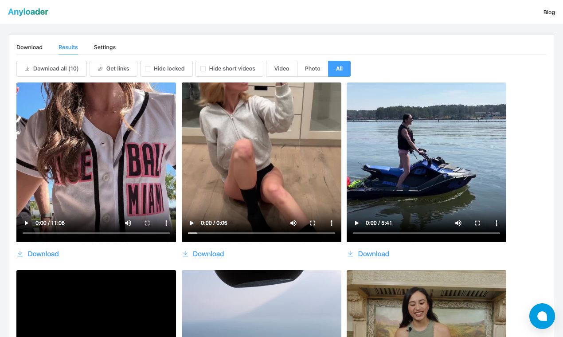This screenshot has height=337, width=563.
Task: Mute the 5:41 jet ski video
Action: (458, 223)
